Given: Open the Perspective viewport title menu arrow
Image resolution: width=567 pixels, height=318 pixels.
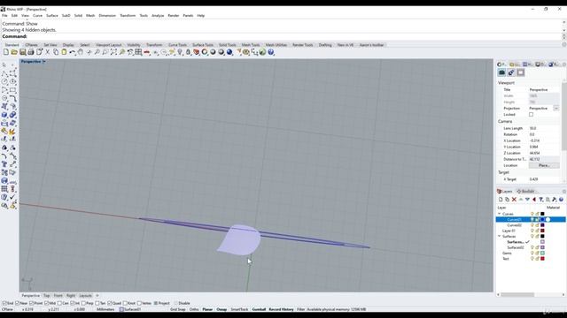Looking at the screenshot, I should tap(44, 62).
